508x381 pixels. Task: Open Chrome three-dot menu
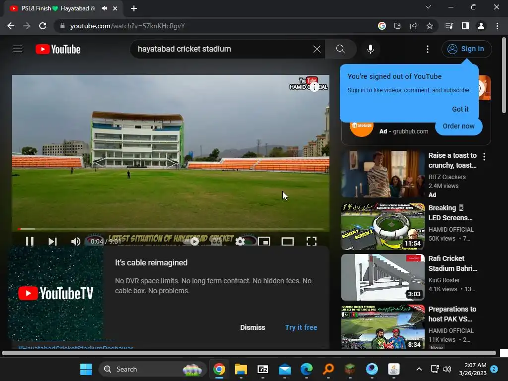click(x=497, y=26)
